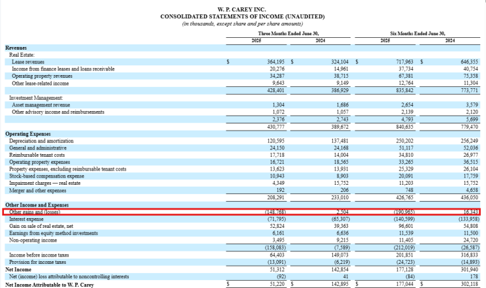
Task: Click the Other Income and Expenses heading
Action: point(37,205)
